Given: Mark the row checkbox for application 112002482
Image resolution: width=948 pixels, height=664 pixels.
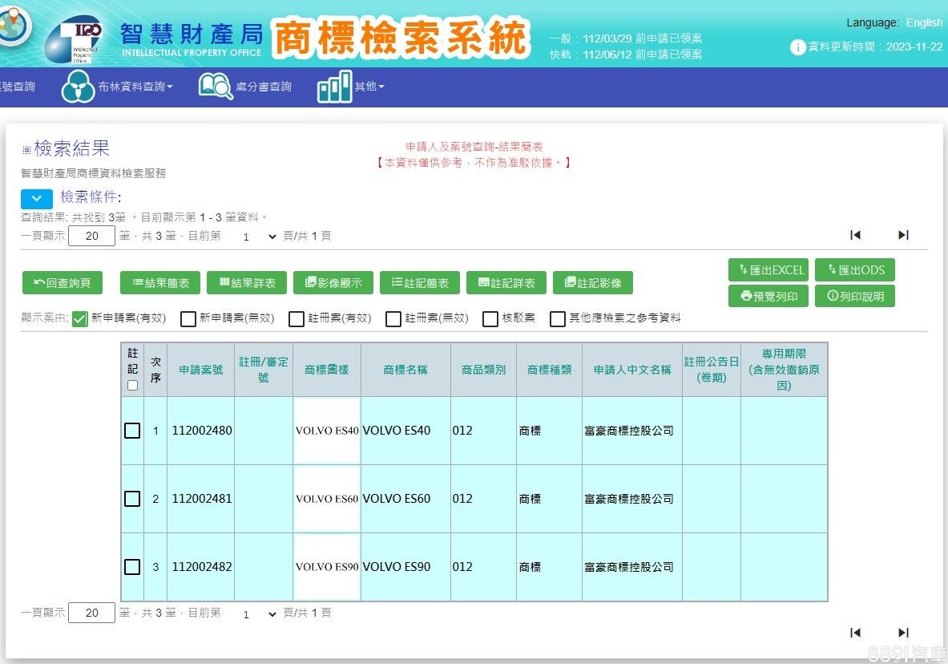Looking at the screenshot, I should tap(132, 566).
